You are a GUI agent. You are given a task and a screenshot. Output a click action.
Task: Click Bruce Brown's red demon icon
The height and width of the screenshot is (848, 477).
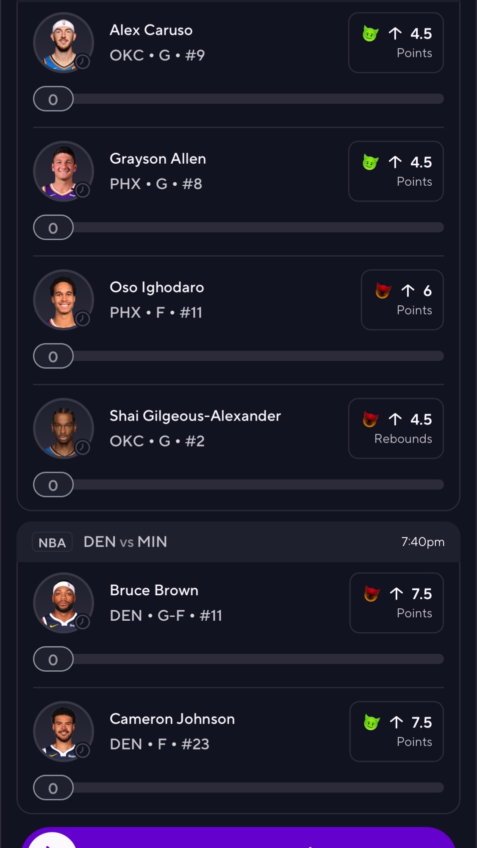click(372, 594)
